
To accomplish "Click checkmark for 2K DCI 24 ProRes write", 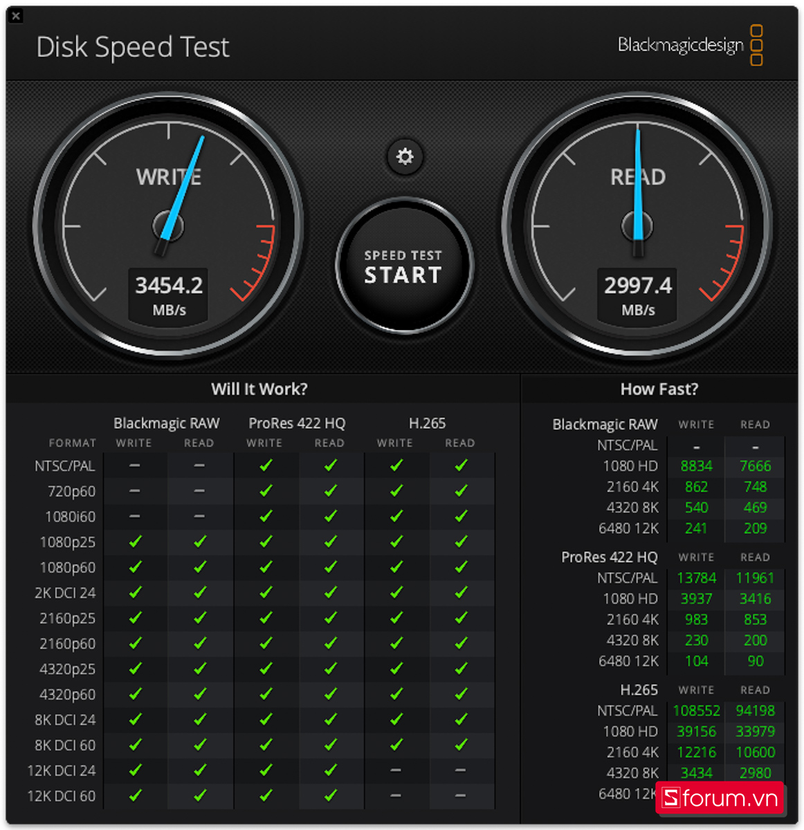I will pyautogui.click(x=265, y=593).
